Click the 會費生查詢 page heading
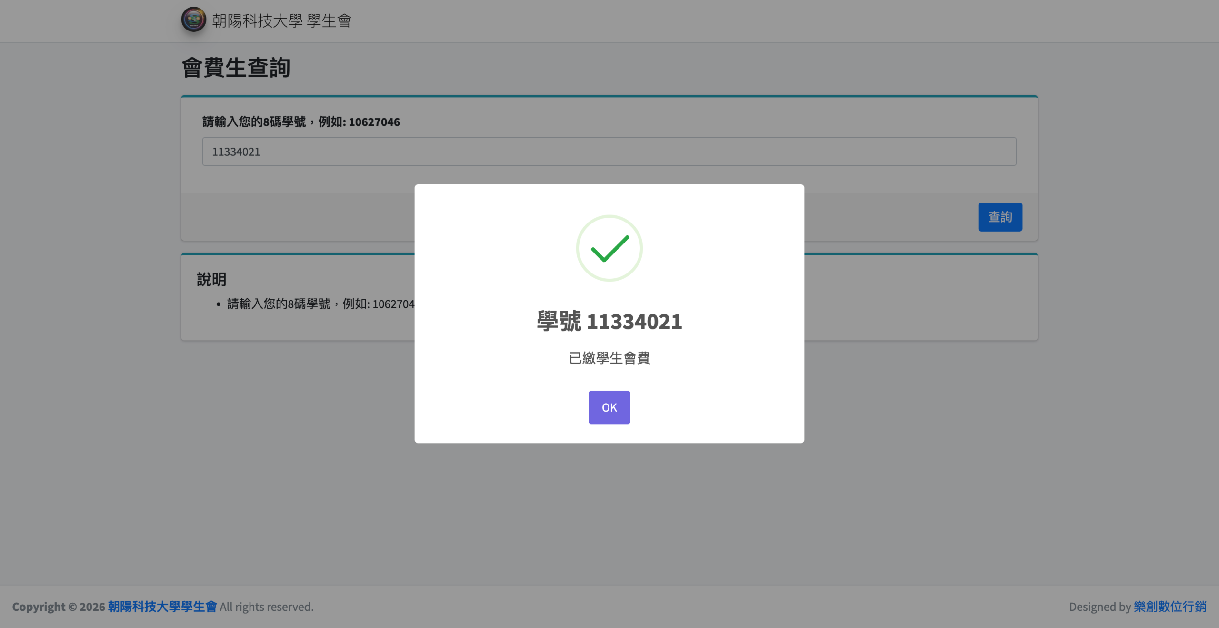This screenshot has width=1219, height=628. click(x=236, y=68)
